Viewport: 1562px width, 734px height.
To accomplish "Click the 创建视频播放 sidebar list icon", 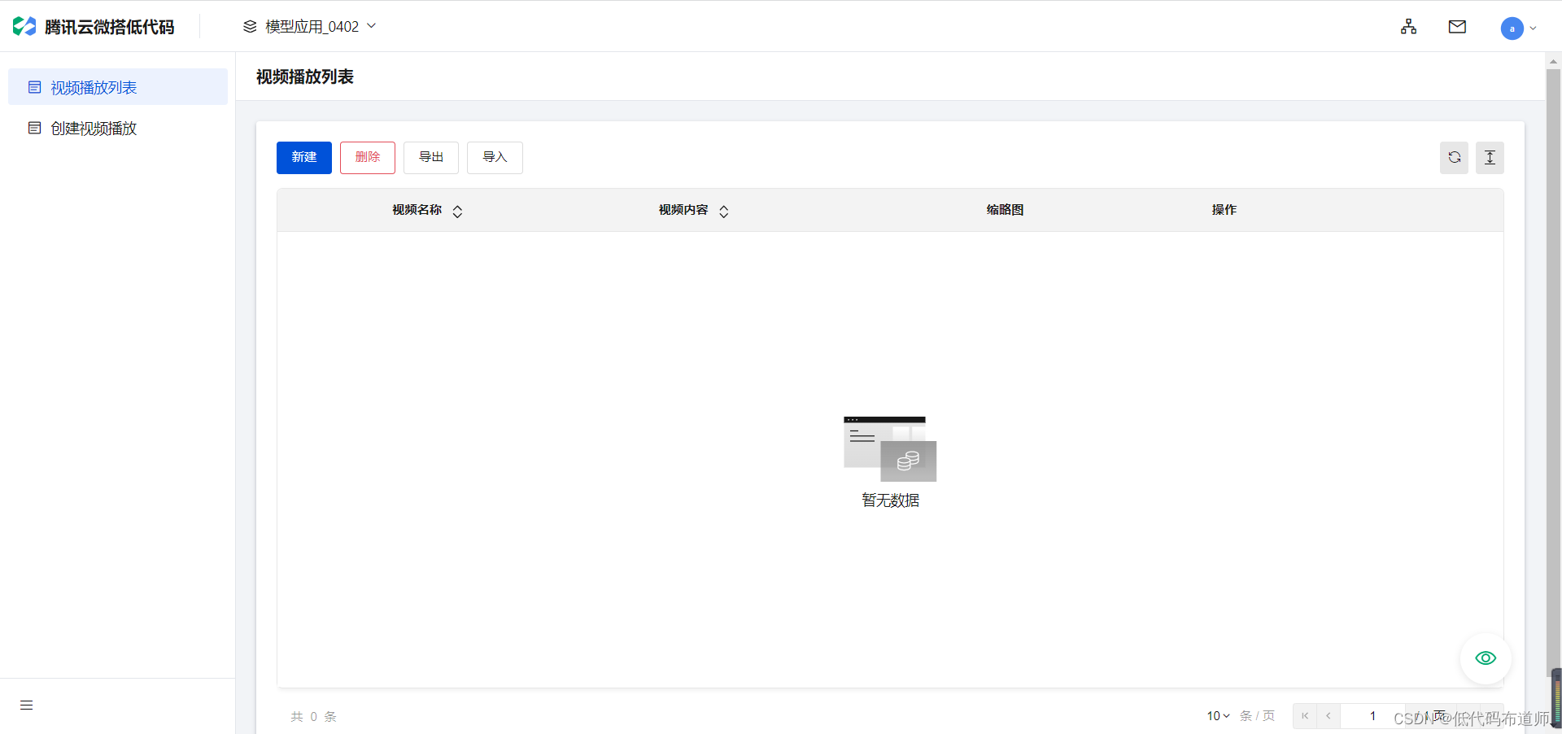I will coord(34,128).
